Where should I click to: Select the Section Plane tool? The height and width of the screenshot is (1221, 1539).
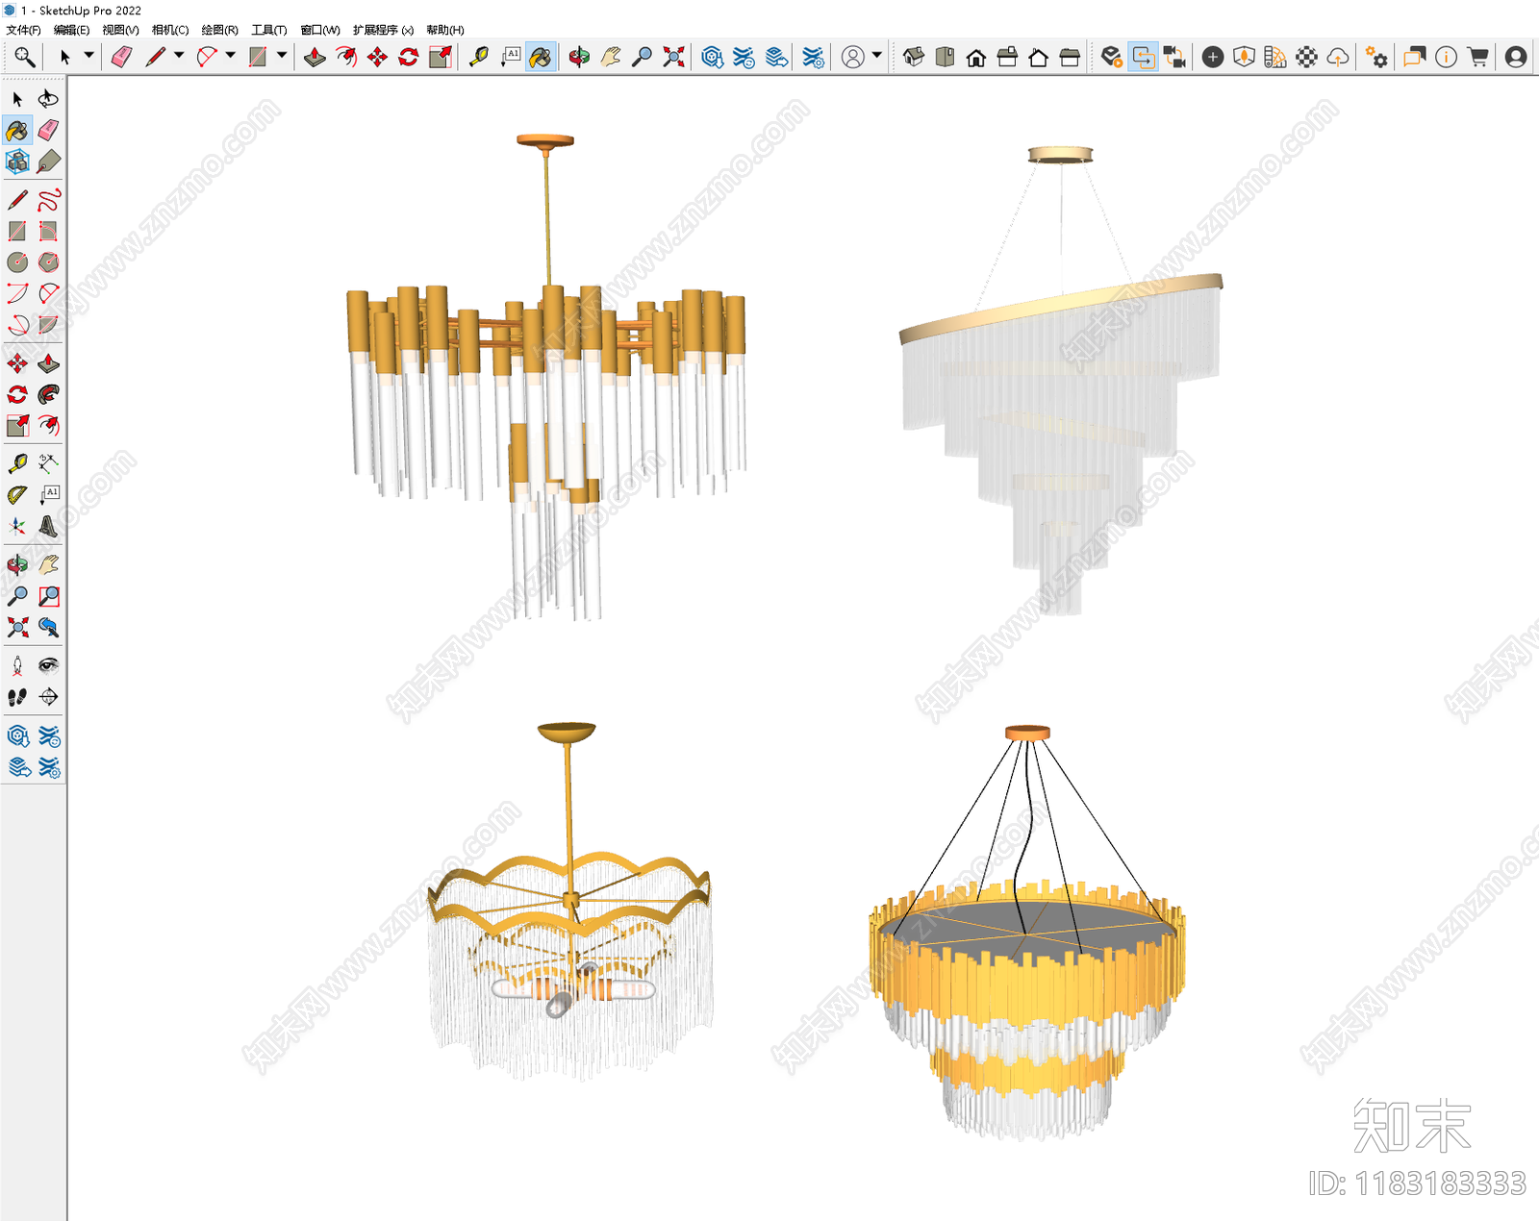48,697
